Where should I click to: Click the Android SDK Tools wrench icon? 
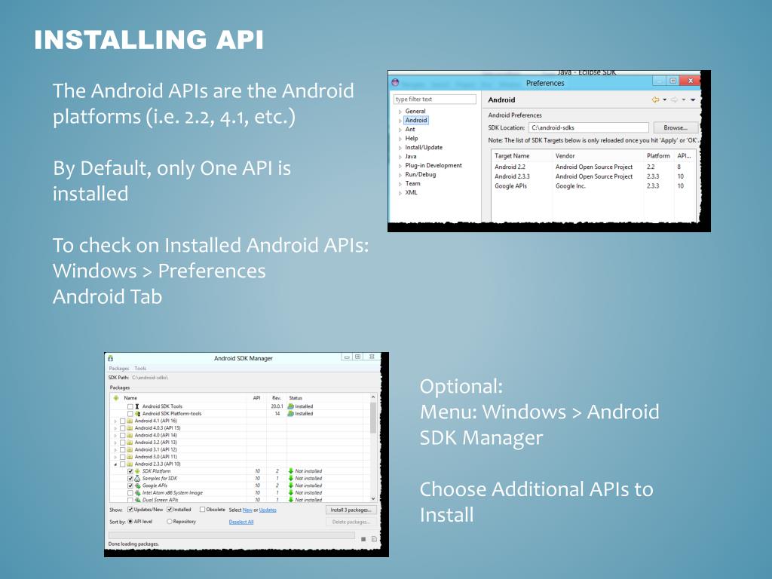(x=137, y=406)
